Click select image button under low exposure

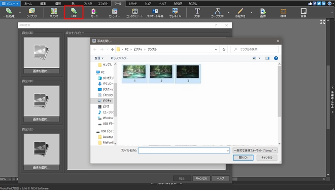(x=42, y=168)
